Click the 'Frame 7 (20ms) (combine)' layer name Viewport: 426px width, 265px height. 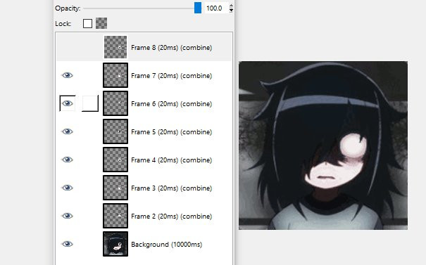click(x=171, y=76)
